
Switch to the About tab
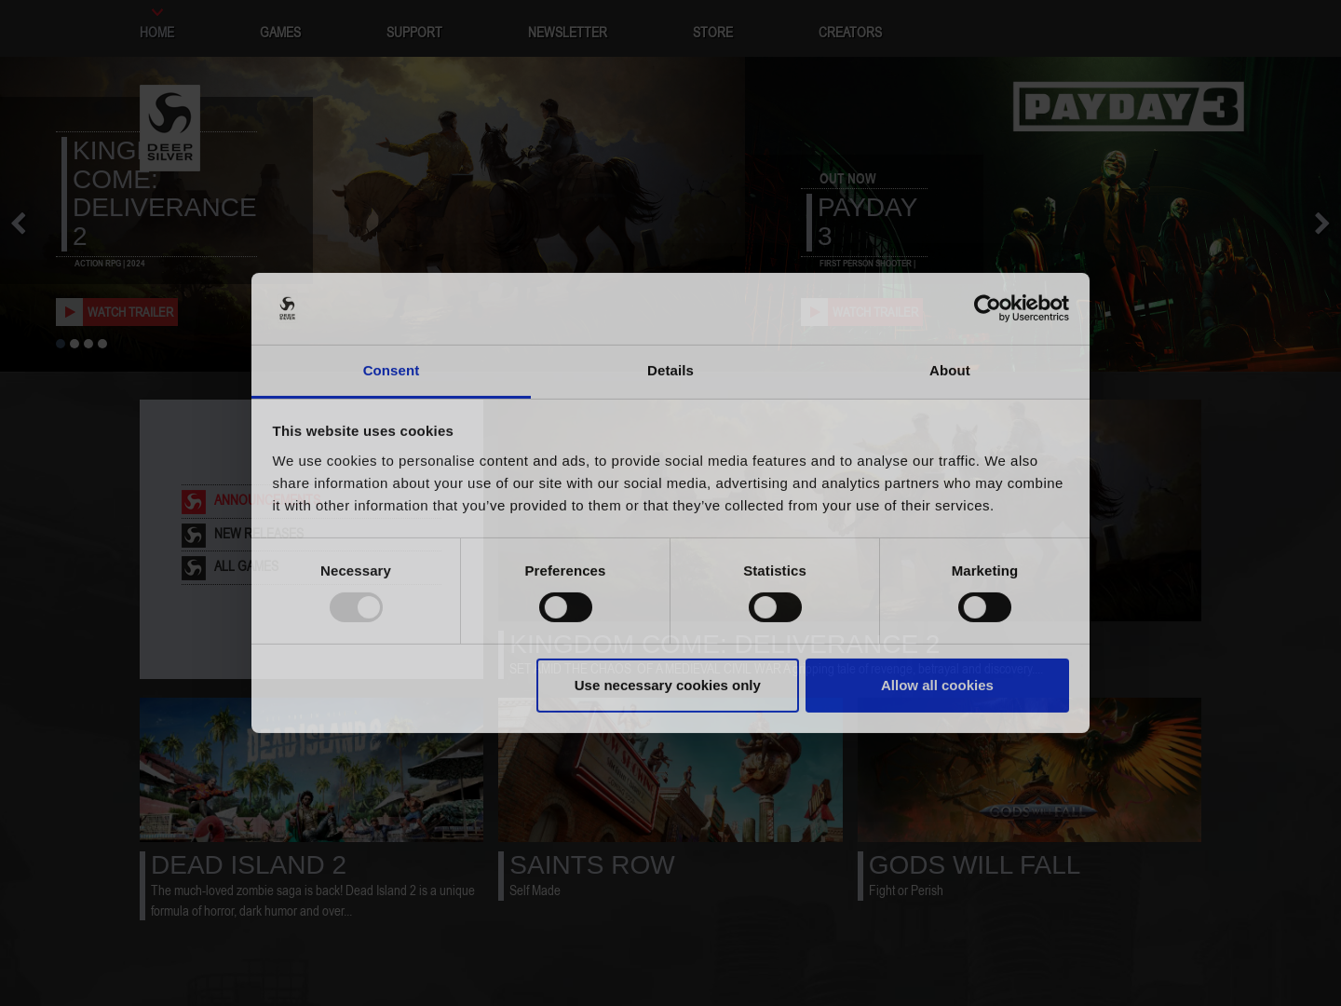tap(950, 371)
